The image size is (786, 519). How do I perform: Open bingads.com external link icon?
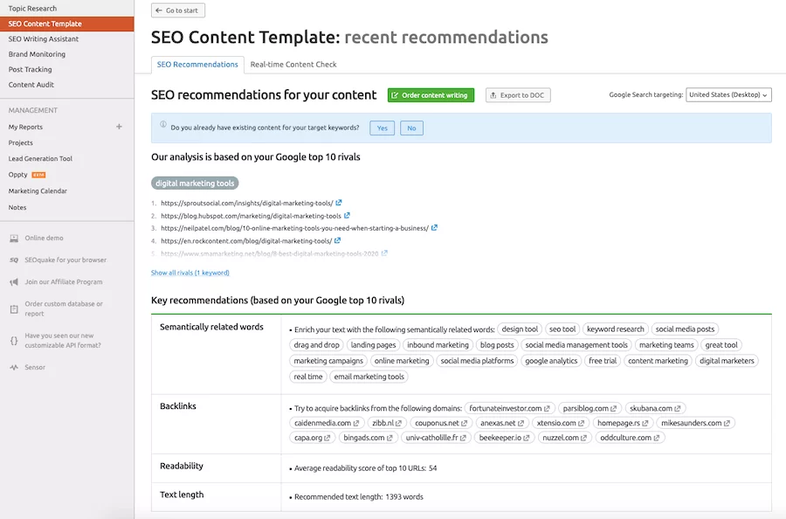pos(390,438)
